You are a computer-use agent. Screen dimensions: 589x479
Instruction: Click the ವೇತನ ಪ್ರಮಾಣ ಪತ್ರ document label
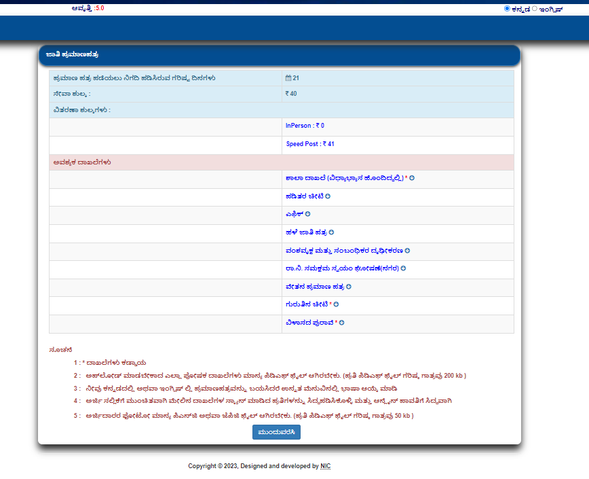click(315, 287)
